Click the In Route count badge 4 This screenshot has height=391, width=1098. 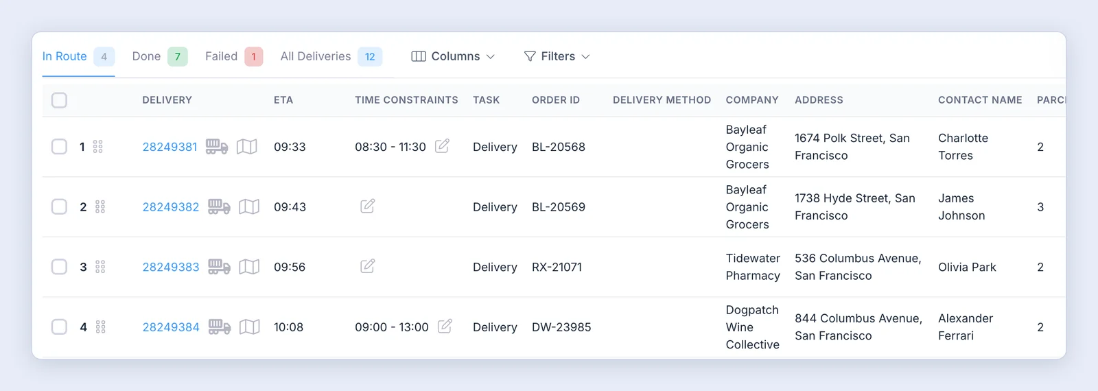point(104,56)
